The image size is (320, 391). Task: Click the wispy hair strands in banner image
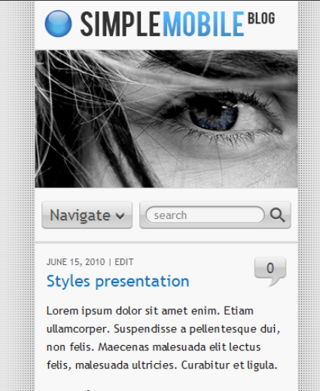pos(83,100)
